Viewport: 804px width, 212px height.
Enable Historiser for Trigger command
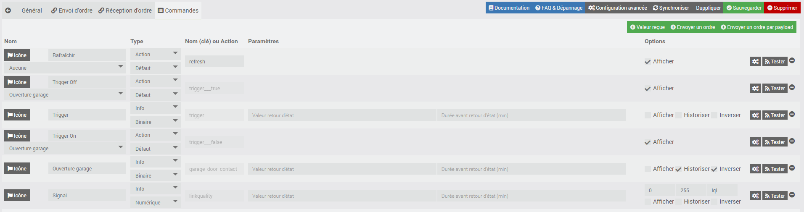tap(678, 115)
